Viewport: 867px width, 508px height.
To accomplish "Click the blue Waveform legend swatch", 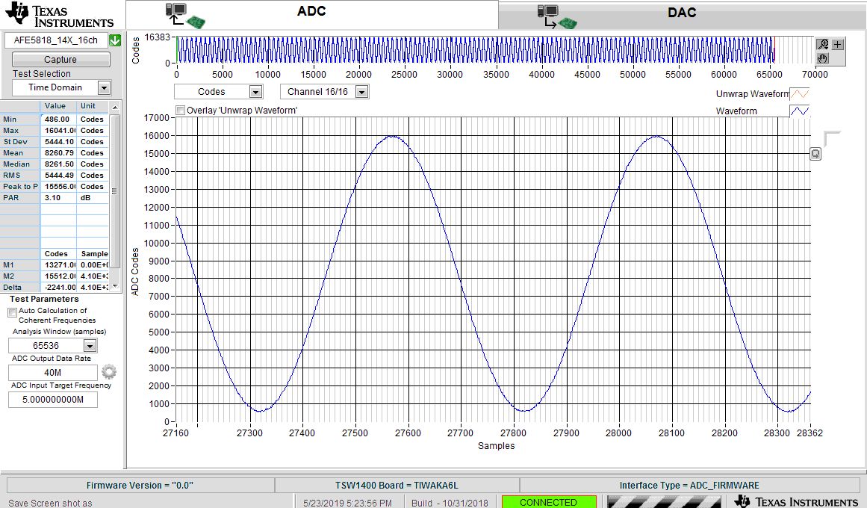I will pyautogui.click(x=800, y=111).
